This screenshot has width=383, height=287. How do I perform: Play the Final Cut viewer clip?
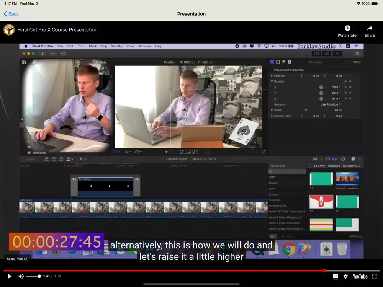pos(167,152)
